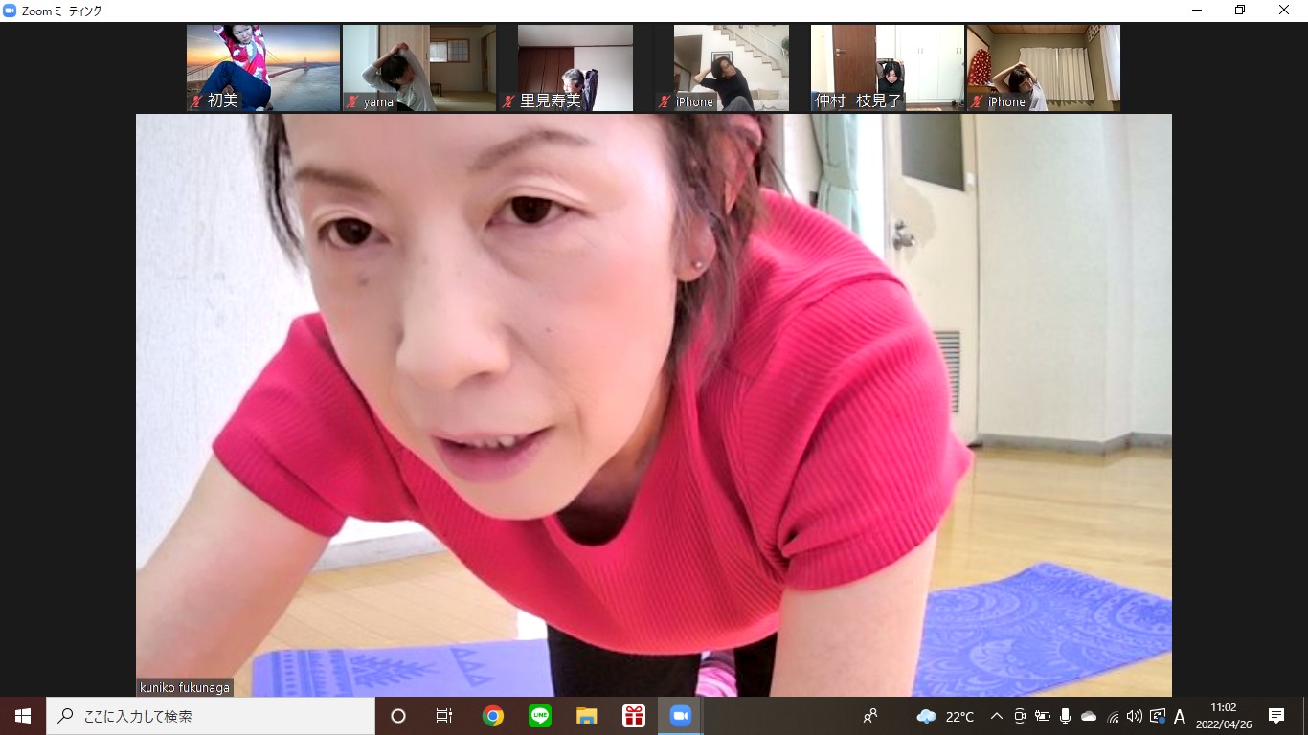Click the Zoom ミーティング window title text

pyautogui.click(x=61, y=11)
